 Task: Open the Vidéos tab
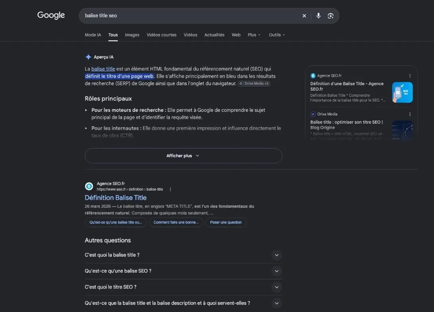coord(191,35)
